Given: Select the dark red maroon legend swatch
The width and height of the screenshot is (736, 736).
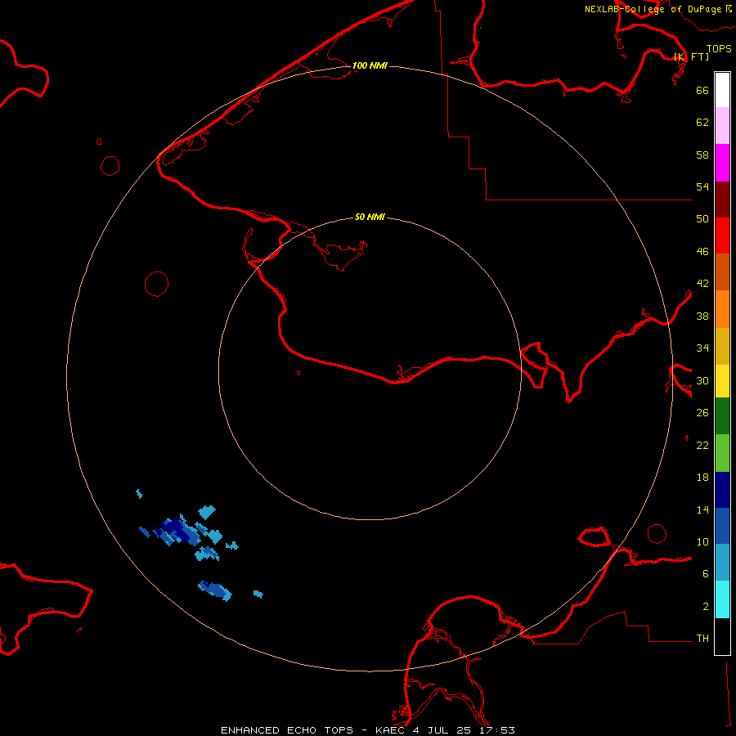Looking at the screenshot, I should click(x=722, y=200).
